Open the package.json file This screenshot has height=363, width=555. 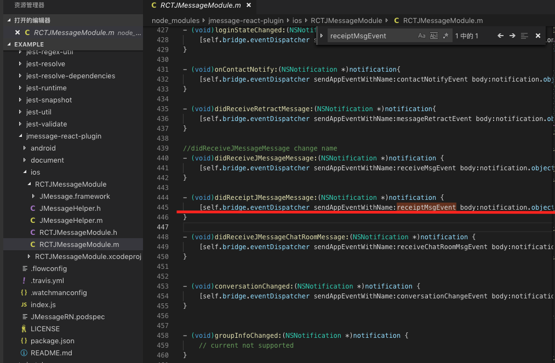pos(73,341)
